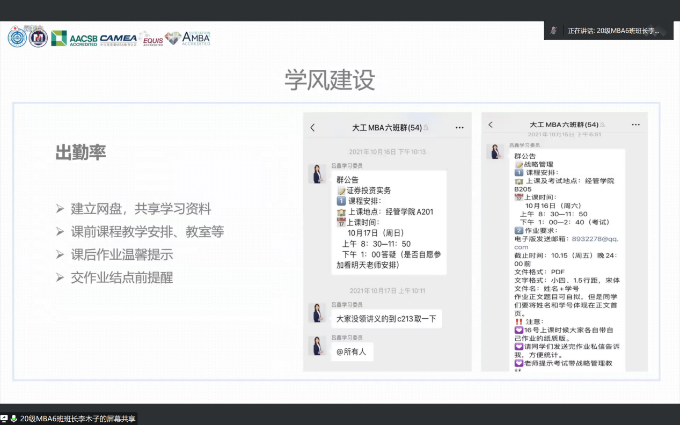The width and height of the screenshot is (680, 425).
Task: Click the AACSB Accredited logo
Action: pyautogui.click(x=74, y=39)
